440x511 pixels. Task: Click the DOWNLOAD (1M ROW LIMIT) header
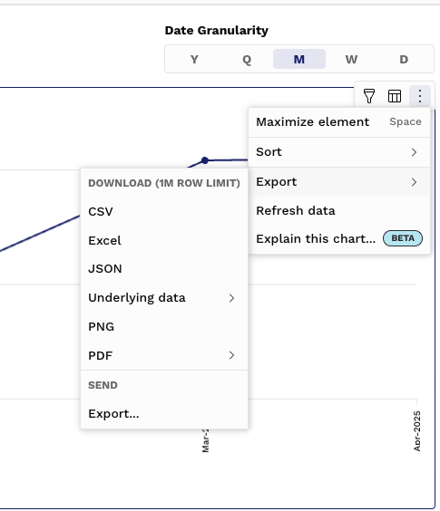[x=164, y=183]
